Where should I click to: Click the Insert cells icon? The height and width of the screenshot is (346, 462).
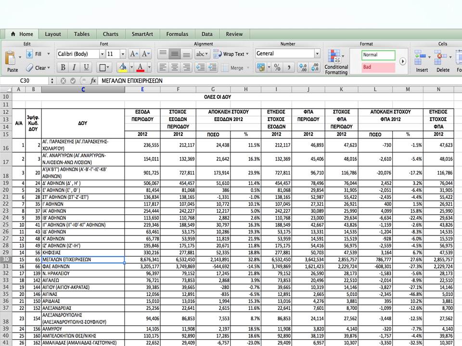420,57
